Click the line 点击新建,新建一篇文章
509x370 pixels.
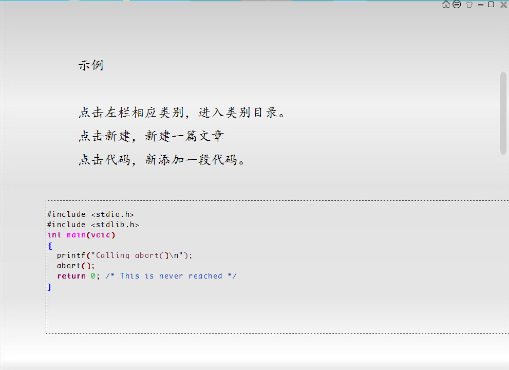pos(151,136)
